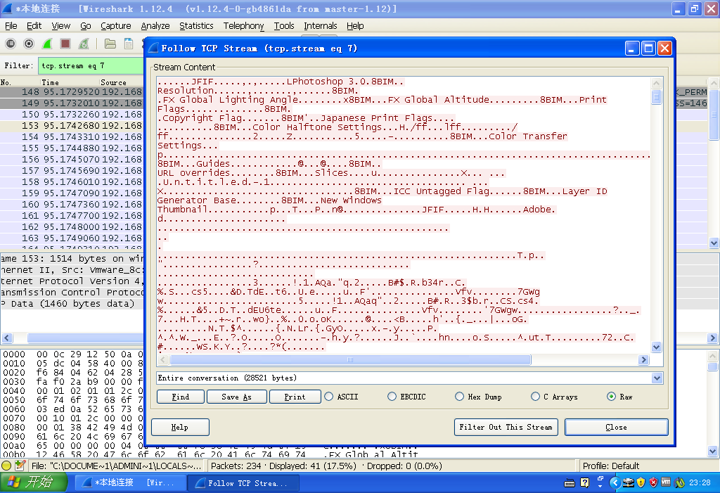Open main window Help menu
This screenshot has width=720, height=493.
click(355, 26)
